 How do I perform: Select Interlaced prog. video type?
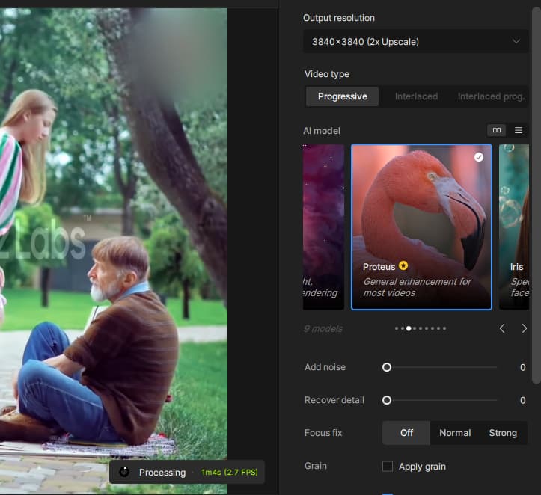(x=489, y=96)
